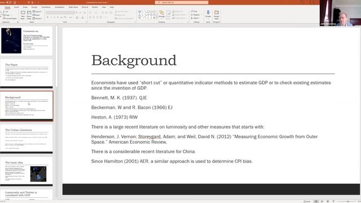Open the Section dropdown
This screenshot has width=361, height=203.
tap(38, 19)
